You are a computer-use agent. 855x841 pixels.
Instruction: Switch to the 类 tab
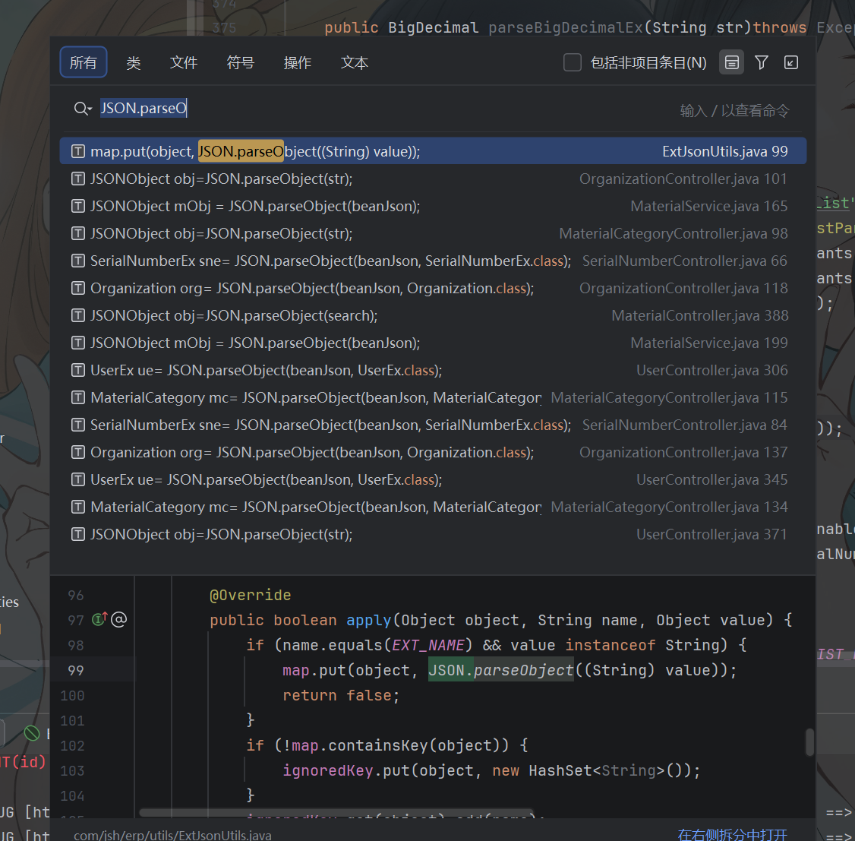(x=134, y=63)
